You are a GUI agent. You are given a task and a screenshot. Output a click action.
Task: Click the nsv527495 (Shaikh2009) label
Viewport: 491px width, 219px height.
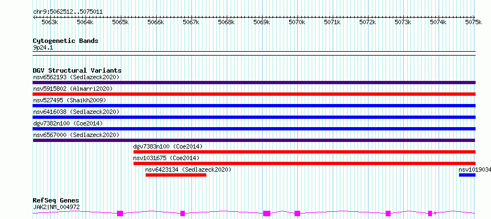pos(70,100)
